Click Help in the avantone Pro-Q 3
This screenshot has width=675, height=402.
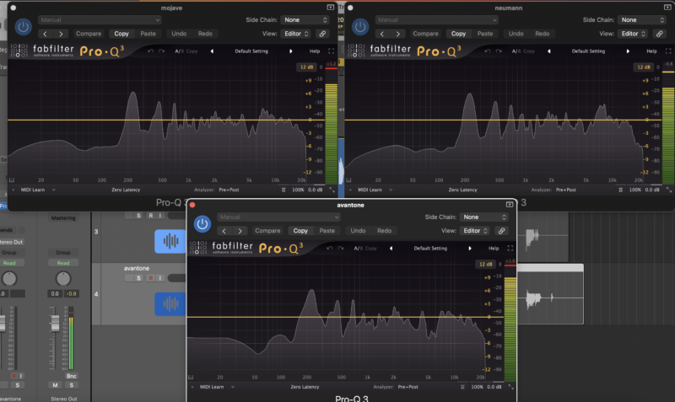494,249
